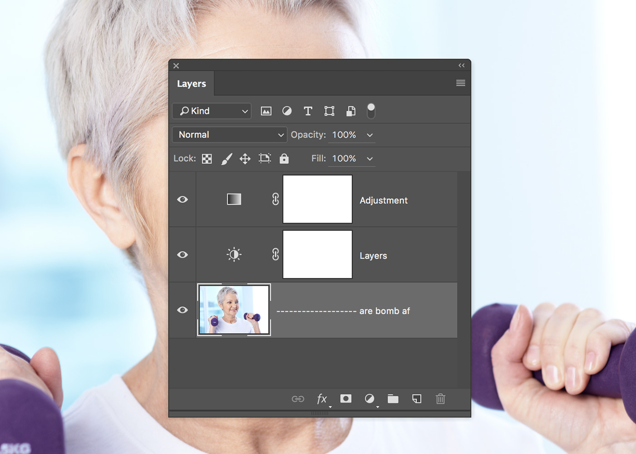Lock all padlock icon
This screenshot has height=454, width=636.
click(284, 158)
